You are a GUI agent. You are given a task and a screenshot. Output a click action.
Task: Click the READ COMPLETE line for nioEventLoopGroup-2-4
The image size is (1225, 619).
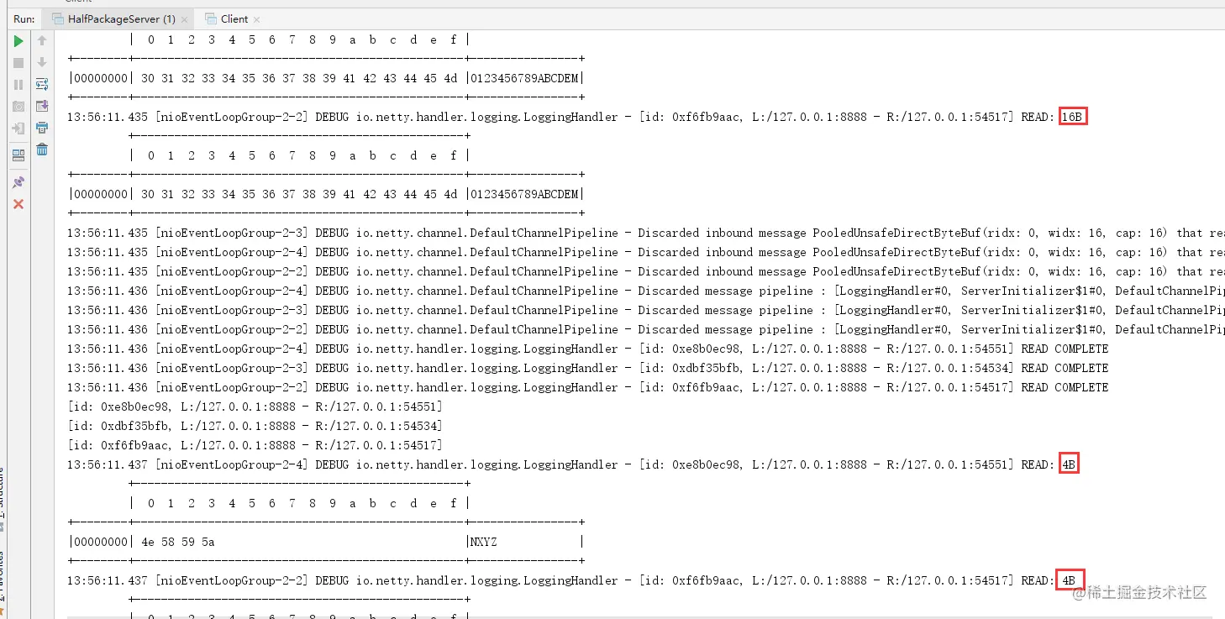588,349
